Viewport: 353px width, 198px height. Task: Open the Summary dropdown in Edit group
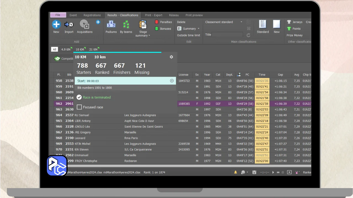(x=189, y=29)
